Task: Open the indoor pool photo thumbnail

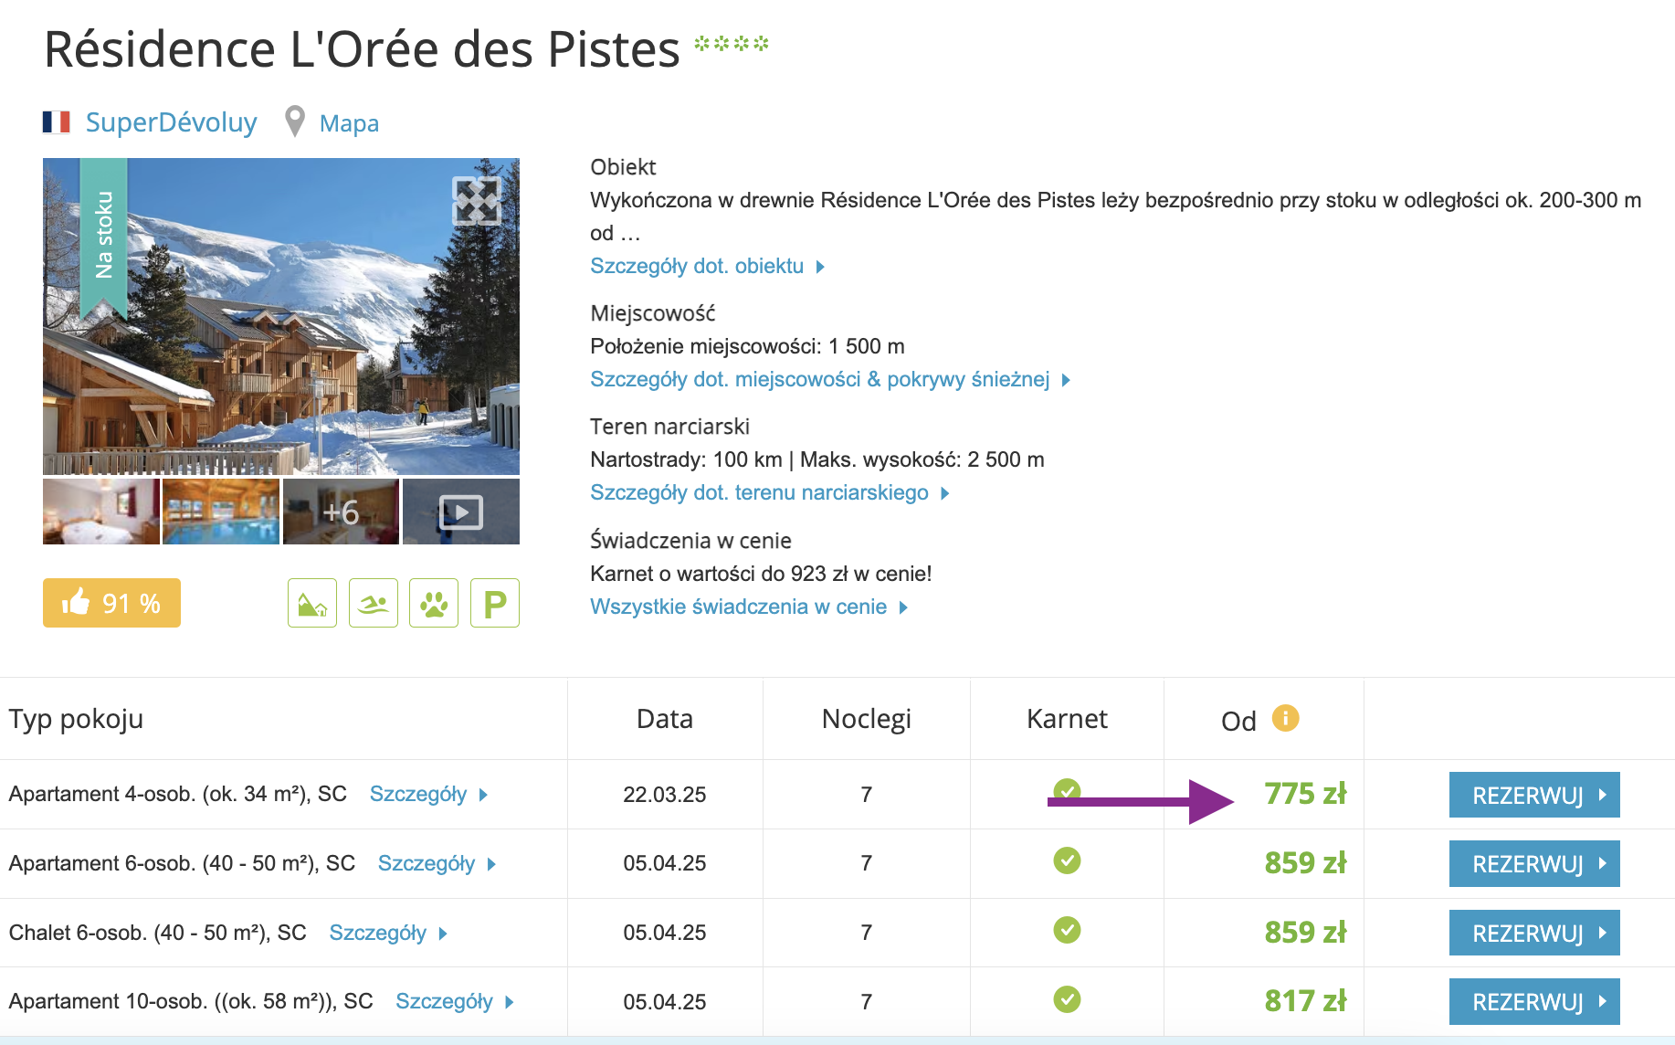Action: pos(221,512)
